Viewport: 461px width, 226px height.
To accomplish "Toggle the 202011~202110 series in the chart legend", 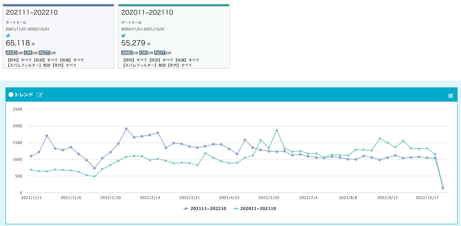I will 254,209.
